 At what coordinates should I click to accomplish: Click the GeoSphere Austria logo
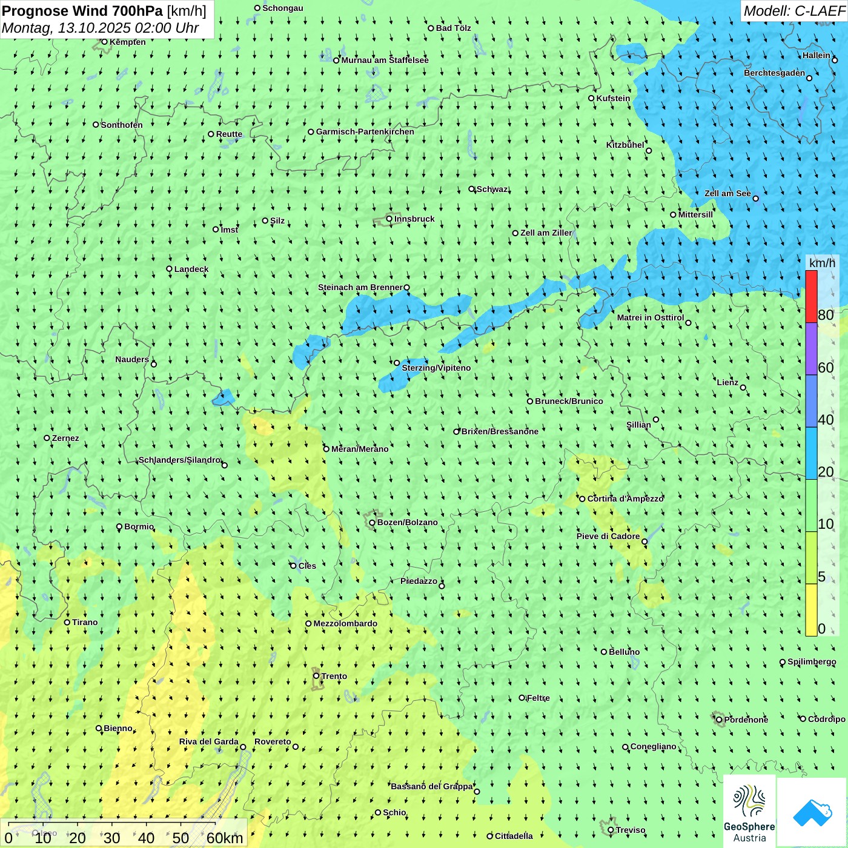[749, 812]
